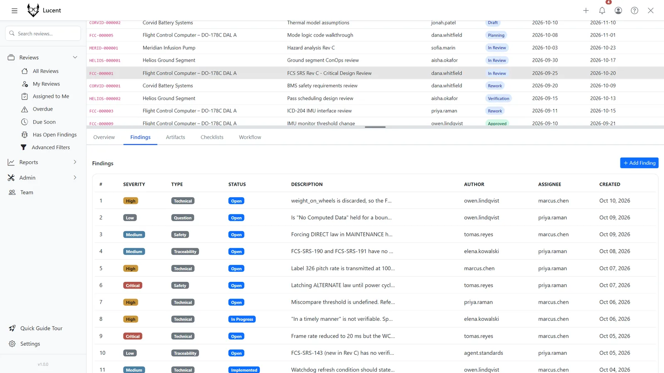The image size is (664, 373).
Task: Click the All Reviews home icon
Action: 25,71
